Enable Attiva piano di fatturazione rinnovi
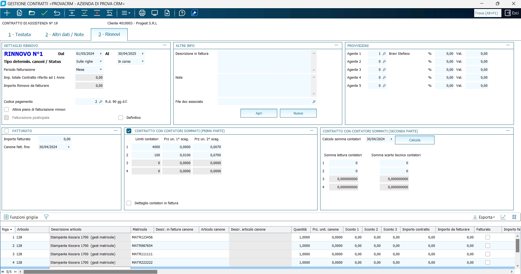Screen dimensions: 521x274 (7, 110)
